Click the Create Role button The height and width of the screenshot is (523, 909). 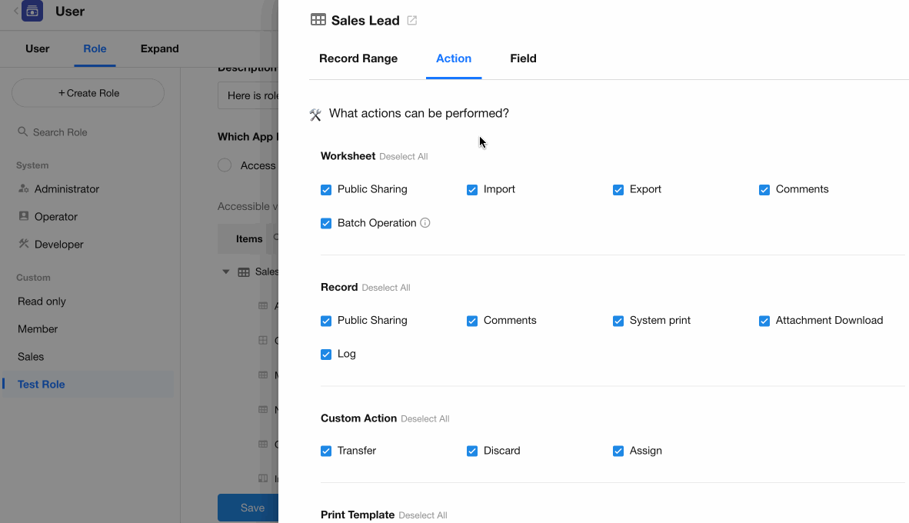click(88, 93)
